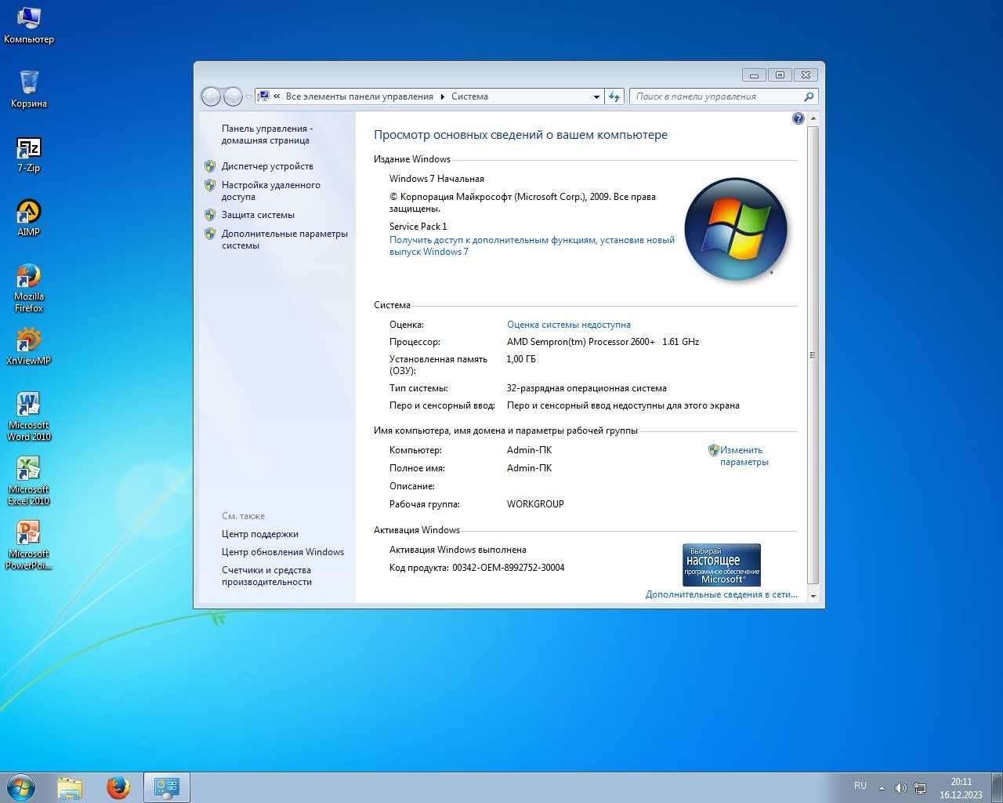The height and width of the screenshot is (803, 1003).
Task: Select the Mozilla Firefox desktop shortcut
Action: pyautogui.click(x=29, y=288)
